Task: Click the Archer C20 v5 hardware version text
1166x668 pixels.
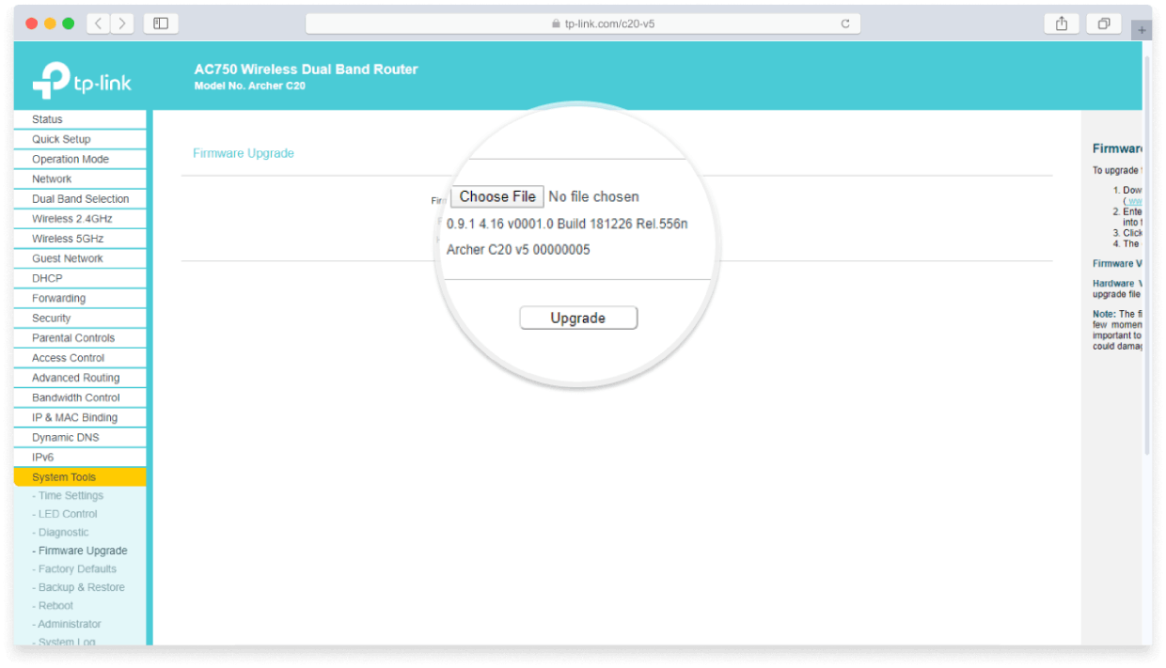Action: pyautogui.click(x=518, y=250)
